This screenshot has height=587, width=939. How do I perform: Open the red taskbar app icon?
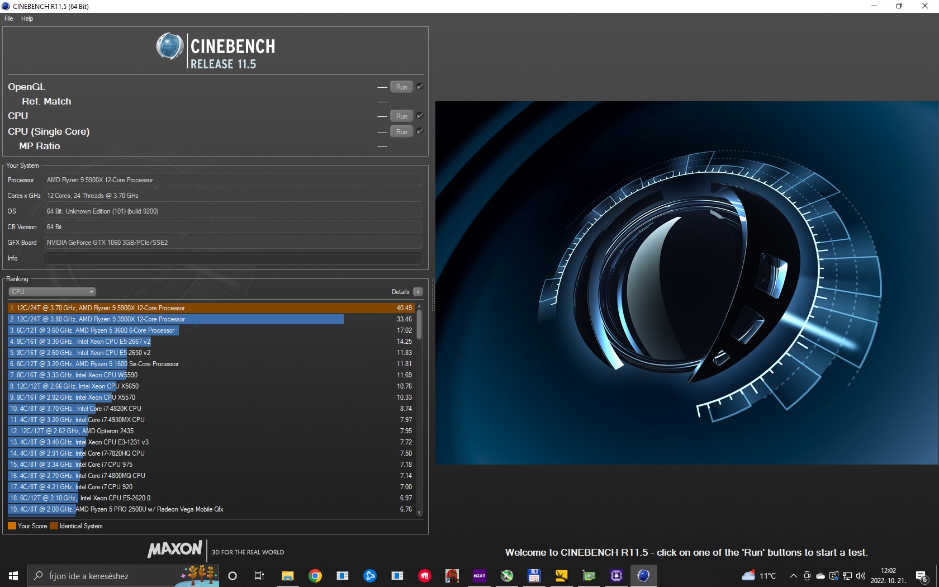[425, 576]
